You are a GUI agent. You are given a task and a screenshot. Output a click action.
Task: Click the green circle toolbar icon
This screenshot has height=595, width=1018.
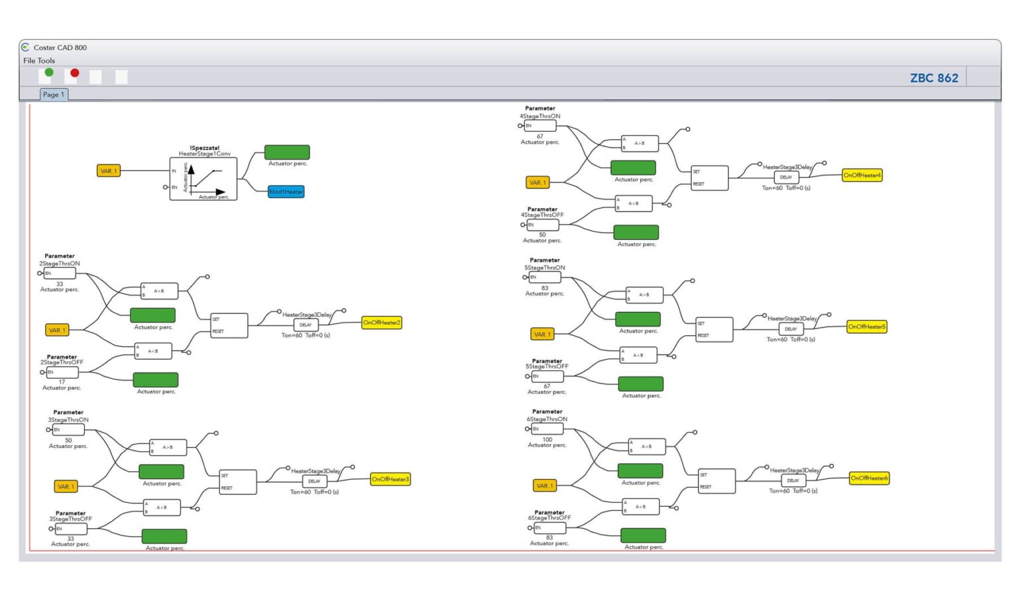[49, 72]
